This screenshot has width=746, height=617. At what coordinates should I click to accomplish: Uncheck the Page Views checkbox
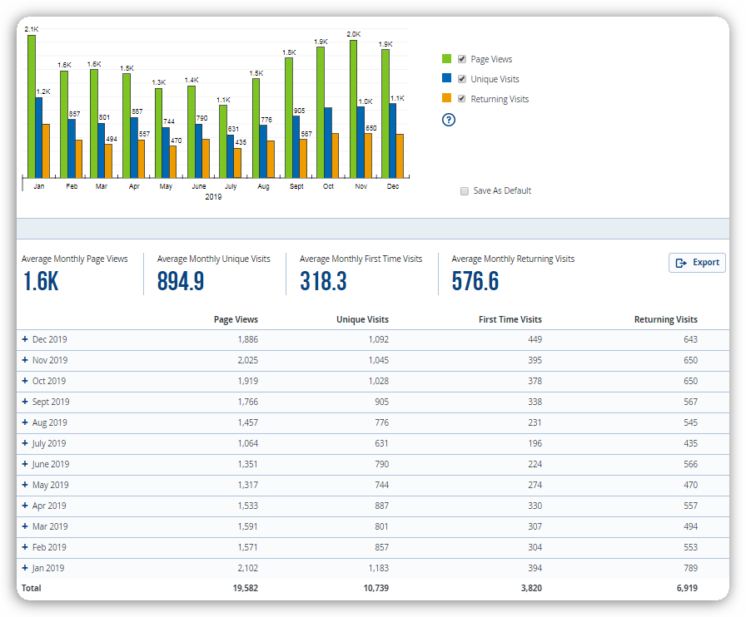(462, 59)
